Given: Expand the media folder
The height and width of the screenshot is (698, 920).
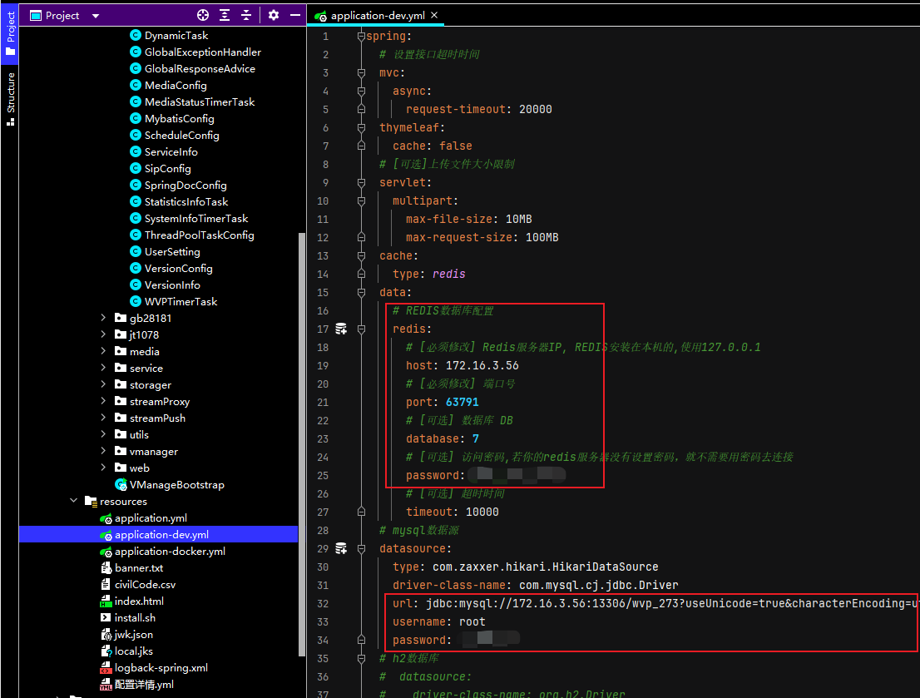Looking at the screenshot, I should pyautogui.click(x=103, y=351).
